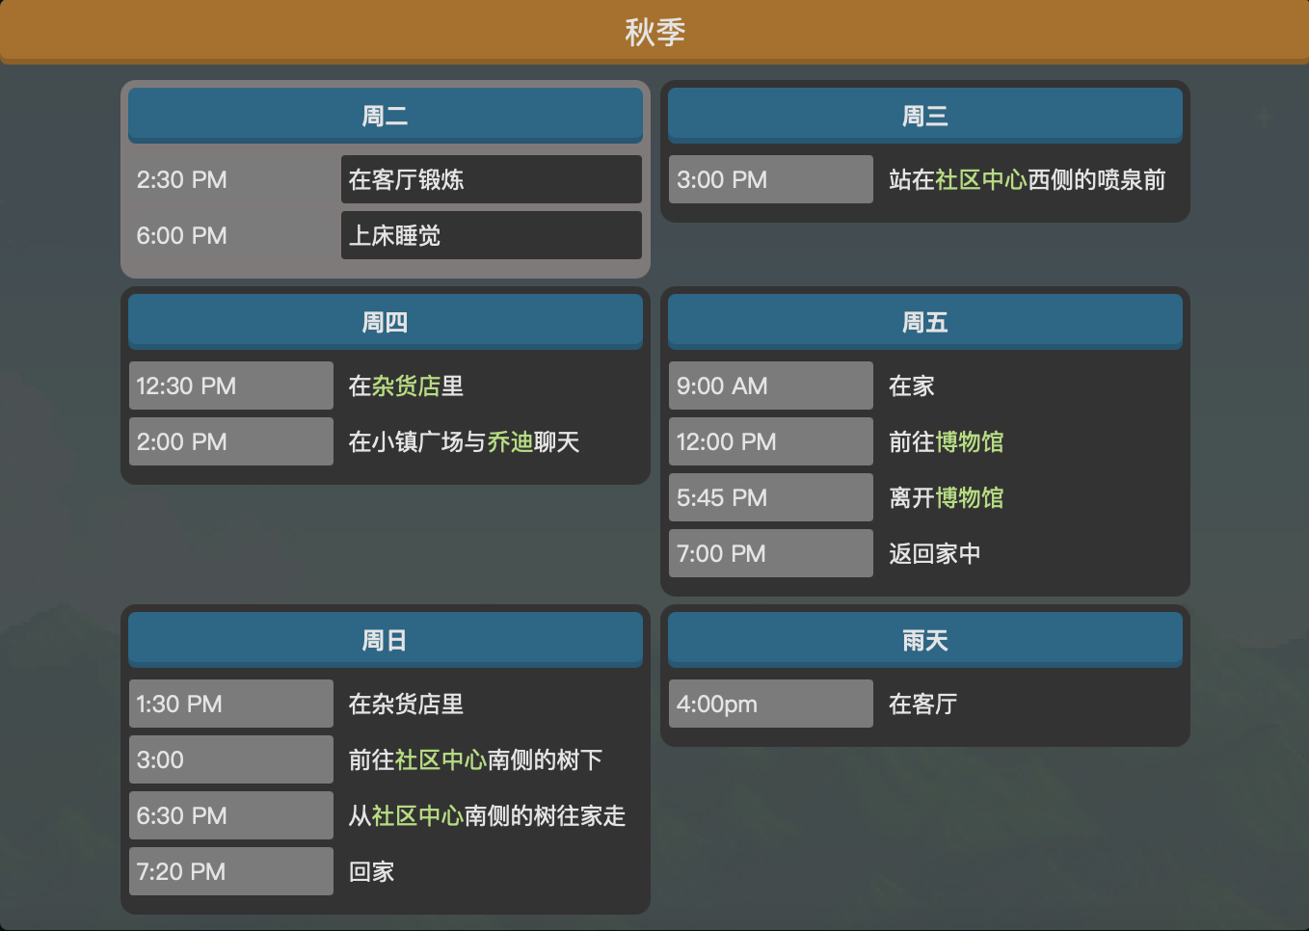The width and height of the screenshot is (1309, 931).
Task: Click the 返回家中 entry
Action: point(935,554)
